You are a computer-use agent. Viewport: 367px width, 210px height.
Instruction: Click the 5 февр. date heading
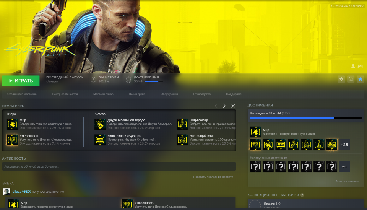[x=101, y=114]
